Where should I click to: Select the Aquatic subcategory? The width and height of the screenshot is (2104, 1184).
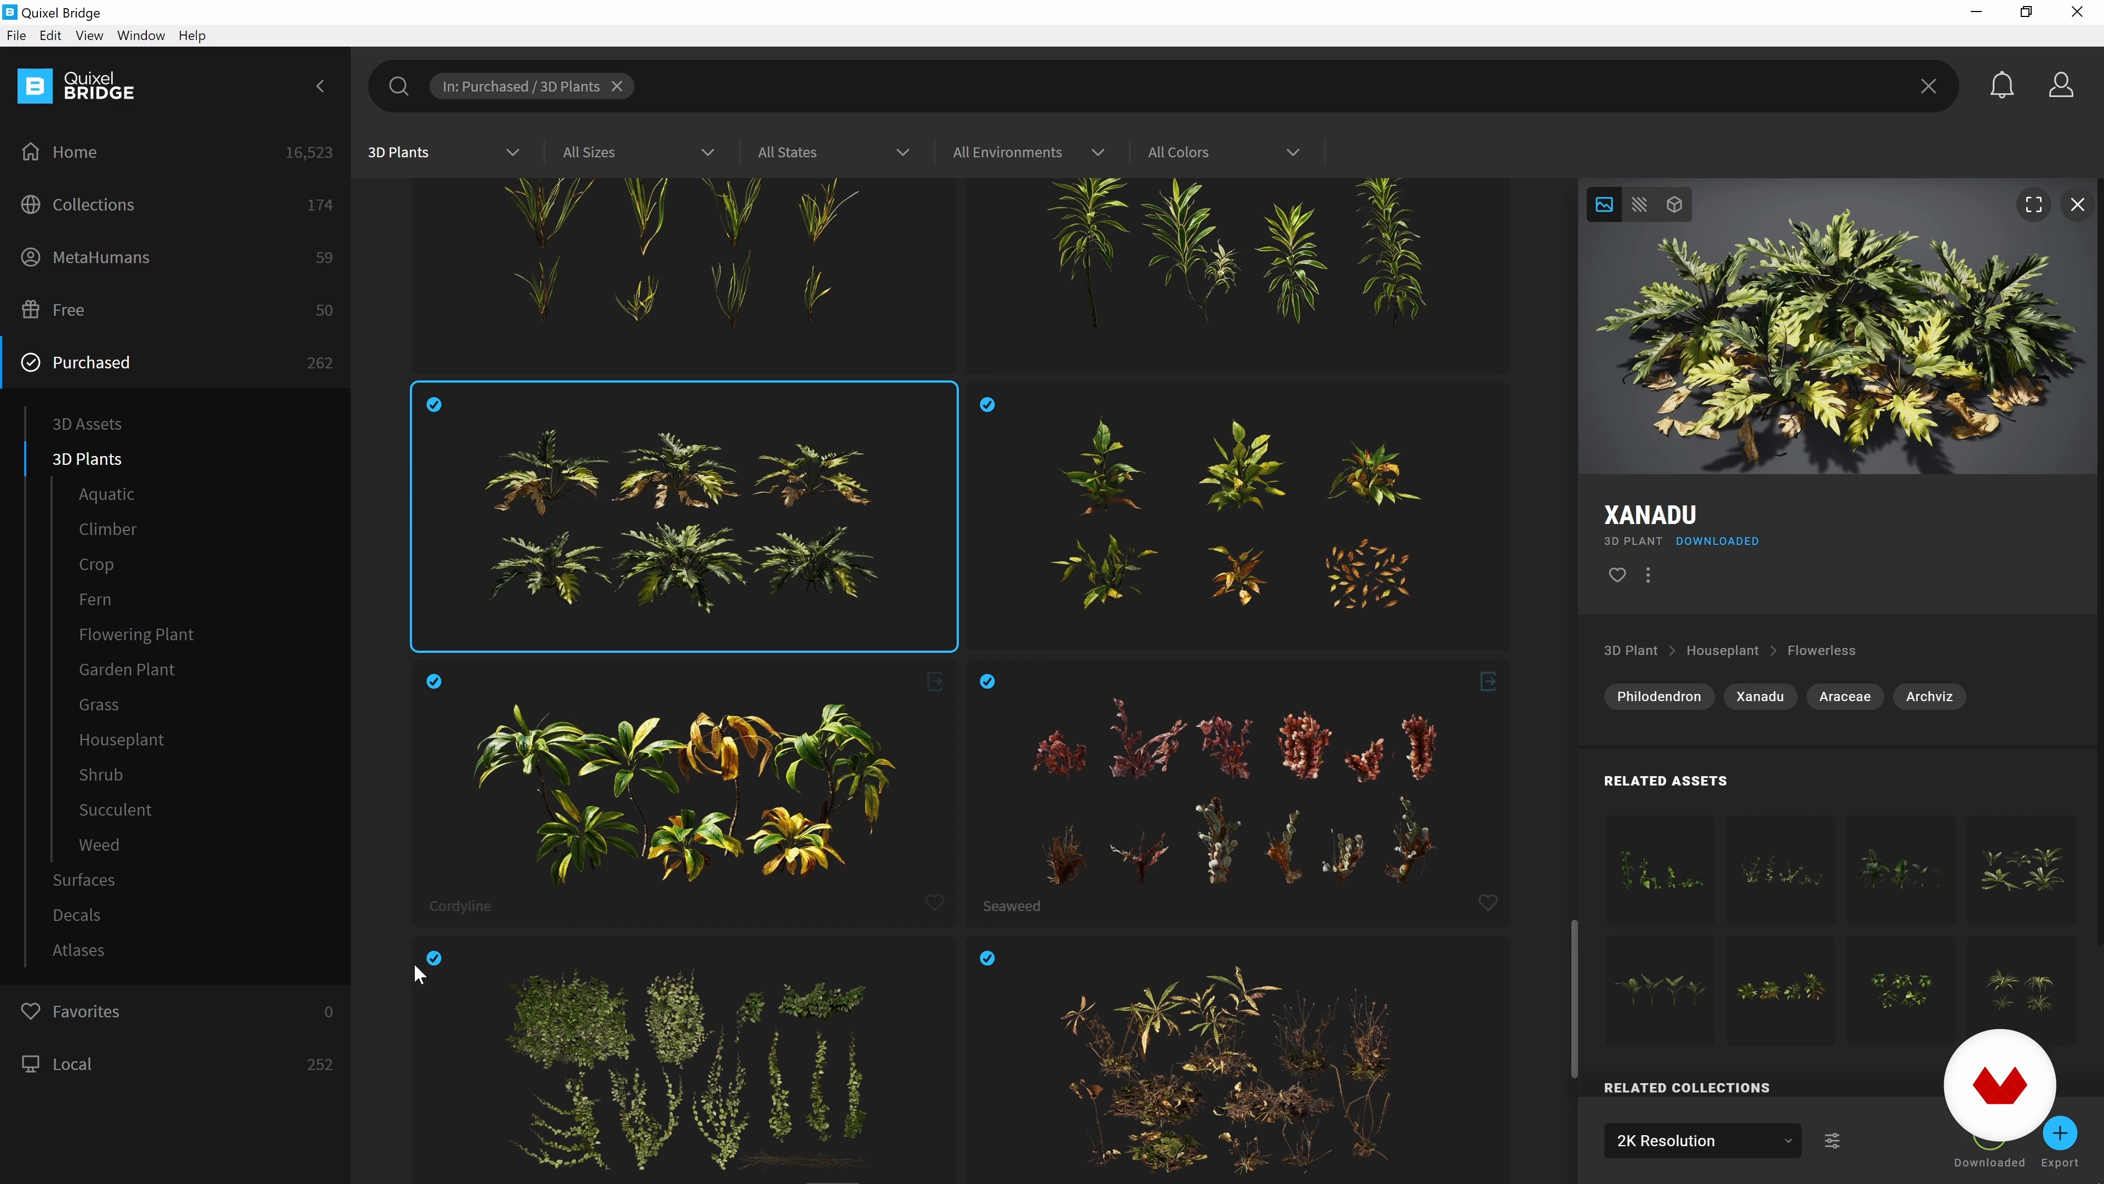point(106,494)
